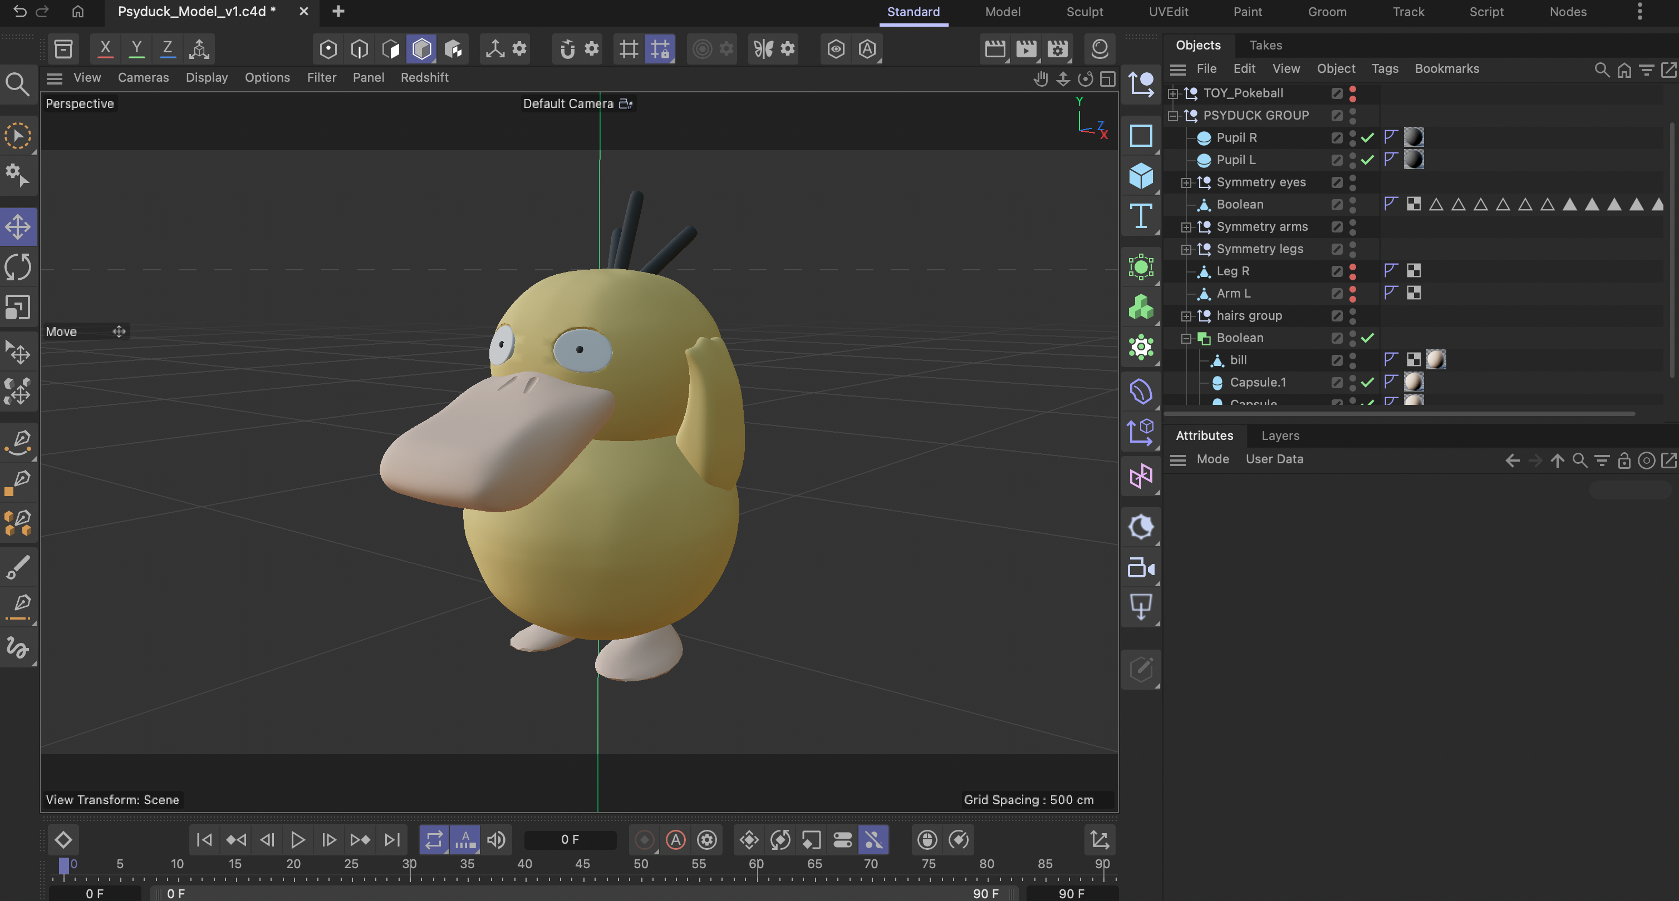Add a new project tab
Screen dimensions: 1679x901
click(x=337, y=12)
